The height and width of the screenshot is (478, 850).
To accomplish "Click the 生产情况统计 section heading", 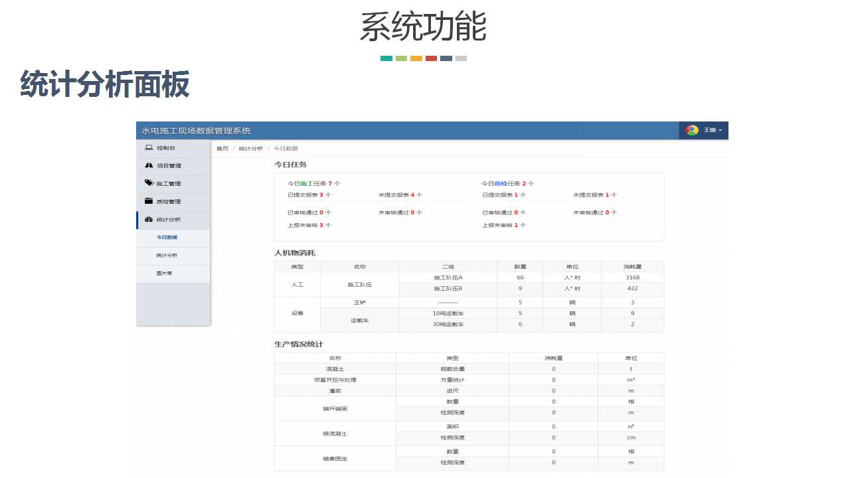I will 299,344.
